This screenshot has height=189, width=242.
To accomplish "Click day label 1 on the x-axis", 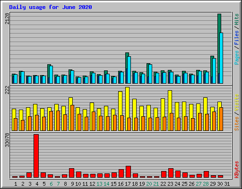I will click(x=16, y=184).
